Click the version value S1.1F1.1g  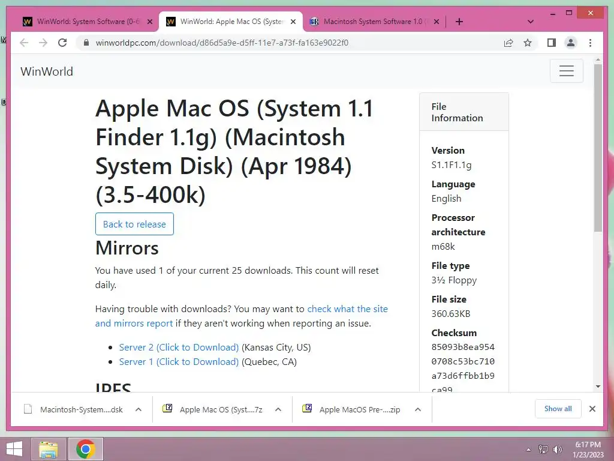[x=451, y=165]
